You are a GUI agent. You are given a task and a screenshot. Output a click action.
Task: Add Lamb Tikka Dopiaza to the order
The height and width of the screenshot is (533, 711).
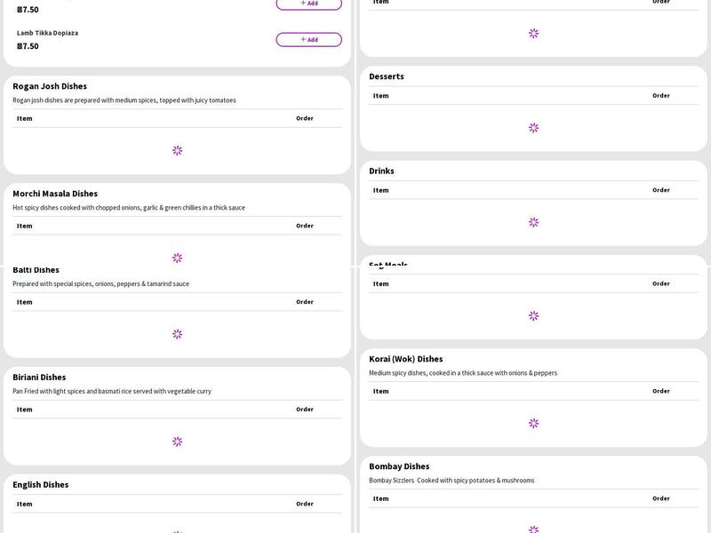pos(308,40)
